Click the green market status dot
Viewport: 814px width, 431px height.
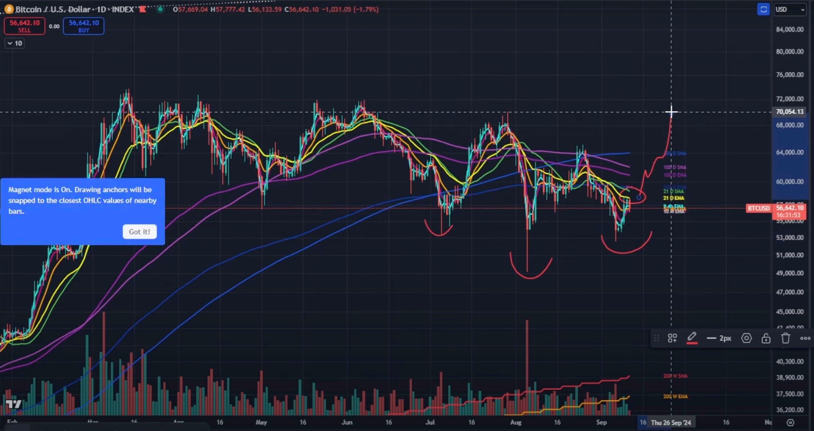click(x=161, y=10)
